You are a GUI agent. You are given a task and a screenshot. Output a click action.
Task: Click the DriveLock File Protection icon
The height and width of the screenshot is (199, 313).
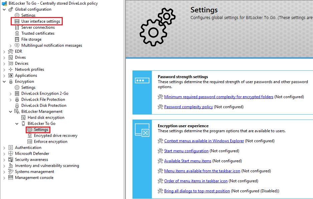(17, 99)
